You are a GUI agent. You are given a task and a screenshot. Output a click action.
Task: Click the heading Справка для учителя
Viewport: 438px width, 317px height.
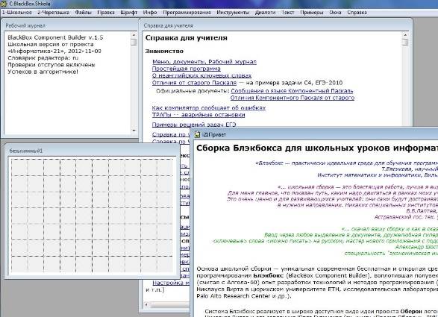click(x=187, y=38)
